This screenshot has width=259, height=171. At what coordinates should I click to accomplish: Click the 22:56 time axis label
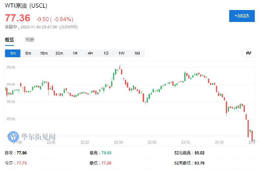[152, 142]
